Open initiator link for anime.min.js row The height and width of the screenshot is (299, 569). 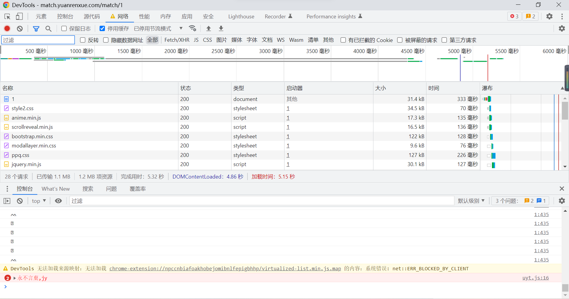[288, 118]
